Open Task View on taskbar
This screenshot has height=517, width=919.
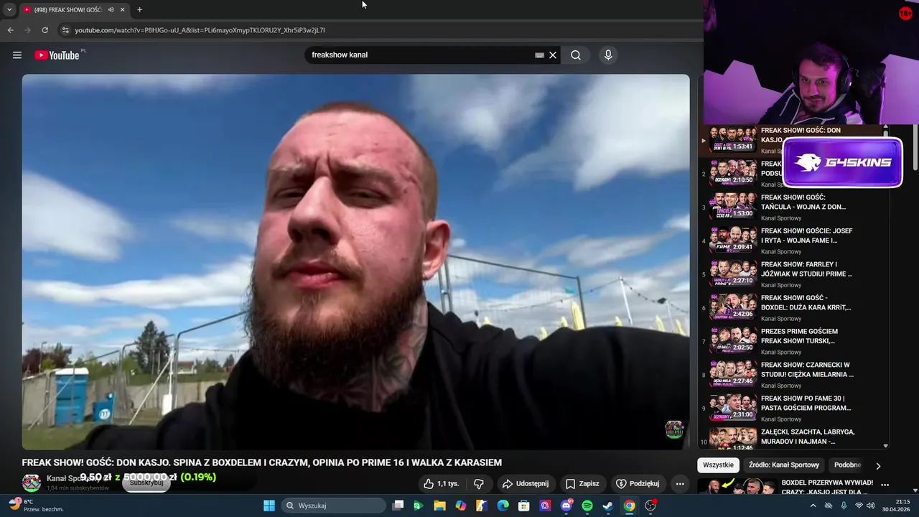(x=398, y=506)
